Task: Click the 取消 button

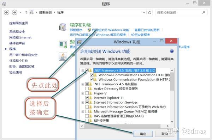Action: [165, 134]
